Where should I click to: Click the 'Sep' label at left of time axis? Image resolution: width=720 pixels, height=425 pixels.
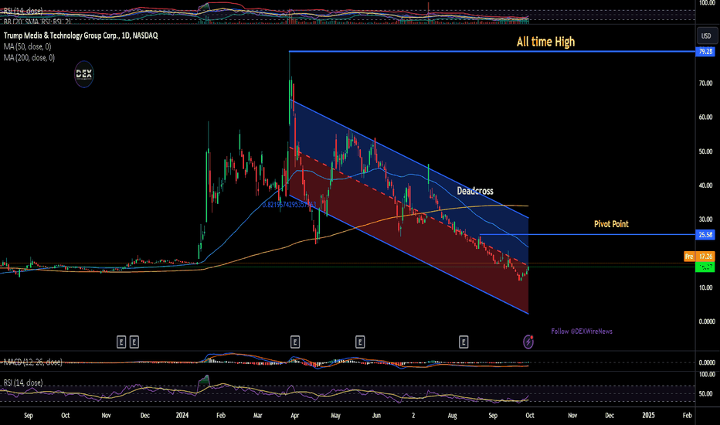[29, 416]
